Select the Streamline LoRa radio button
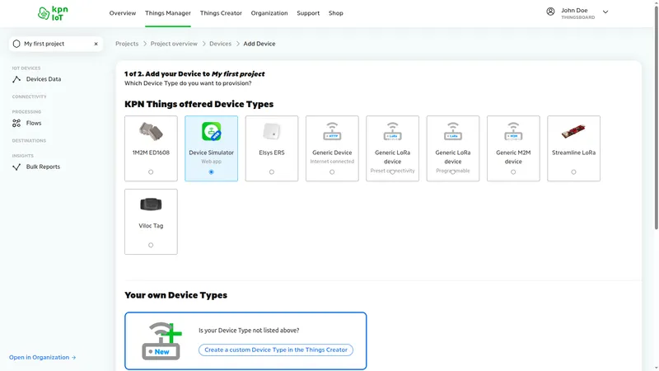 point(573,172)
